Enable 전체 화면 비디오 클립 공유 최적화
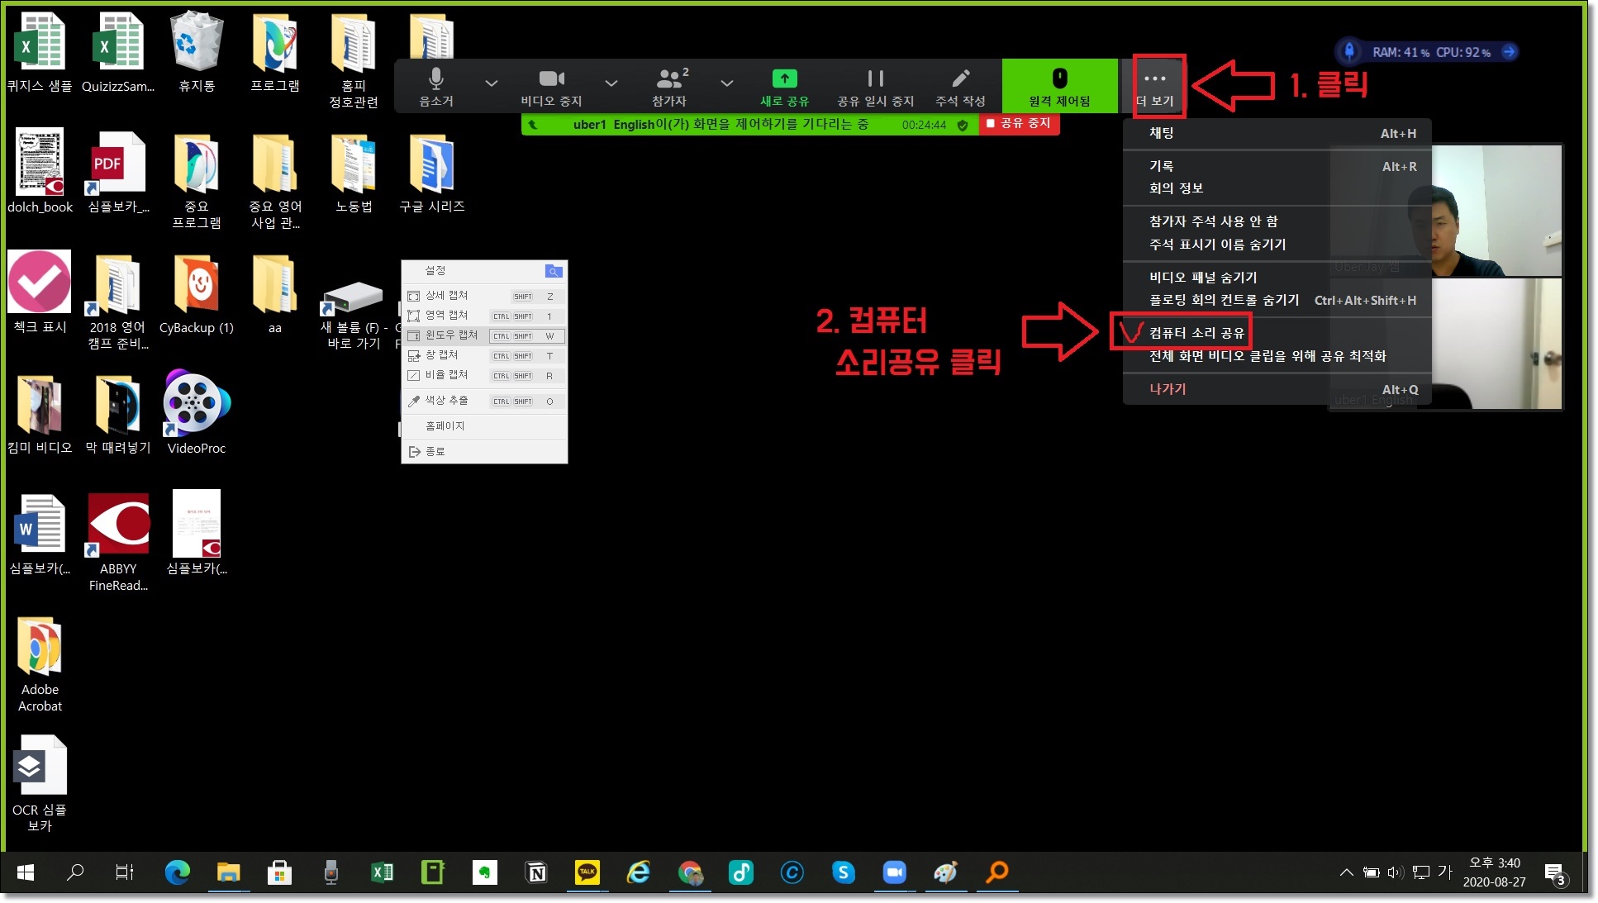 pyautogui.click(x=1267, y=356)
